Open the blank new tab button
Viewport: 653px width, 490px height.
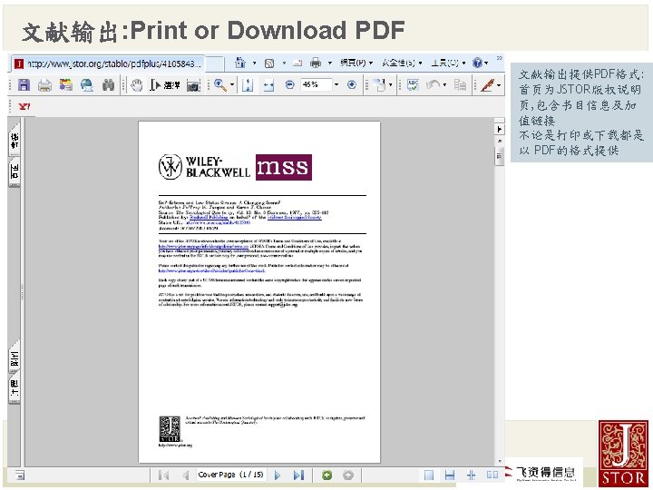click(215, 64)
